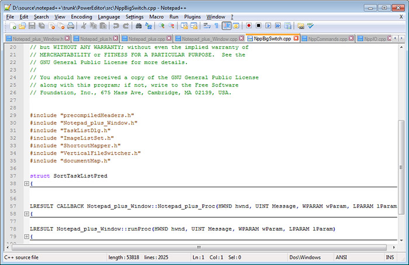Viewport: 409px width, 265px height.
Task: Create a new file with toolbar New icon
Action: coord(12,26)
